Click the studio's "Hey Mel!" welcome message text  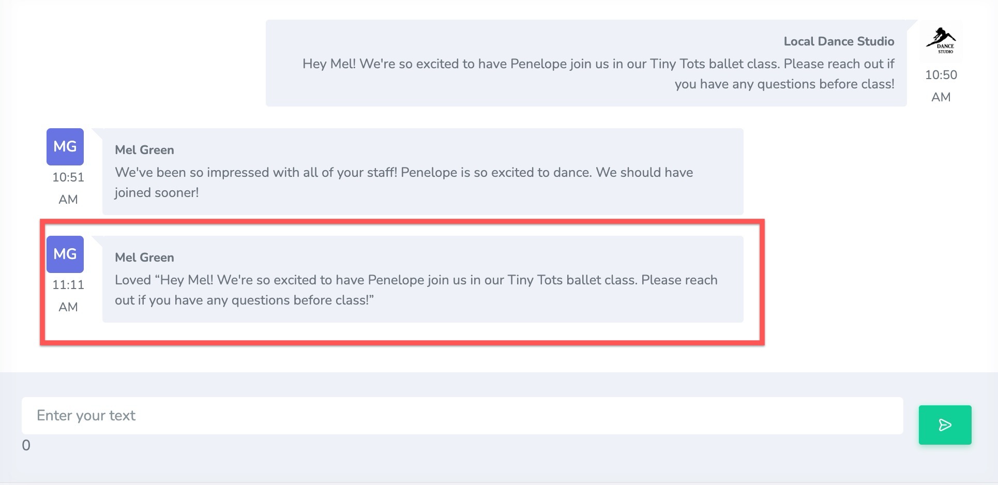(x=598, y=74)
